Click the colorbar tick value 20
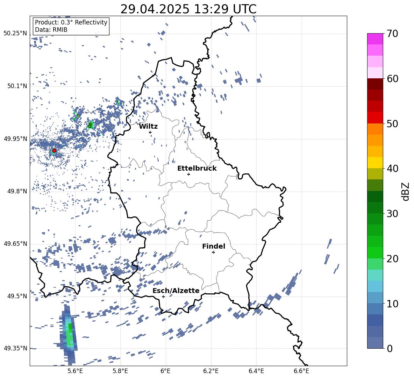 coord(392,259)
